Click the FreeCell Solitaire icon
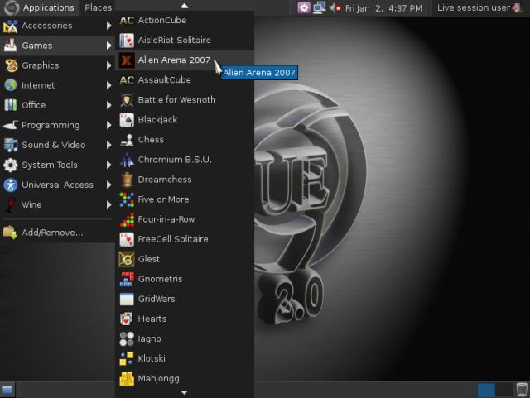530x398 pixels. (127, 239)
